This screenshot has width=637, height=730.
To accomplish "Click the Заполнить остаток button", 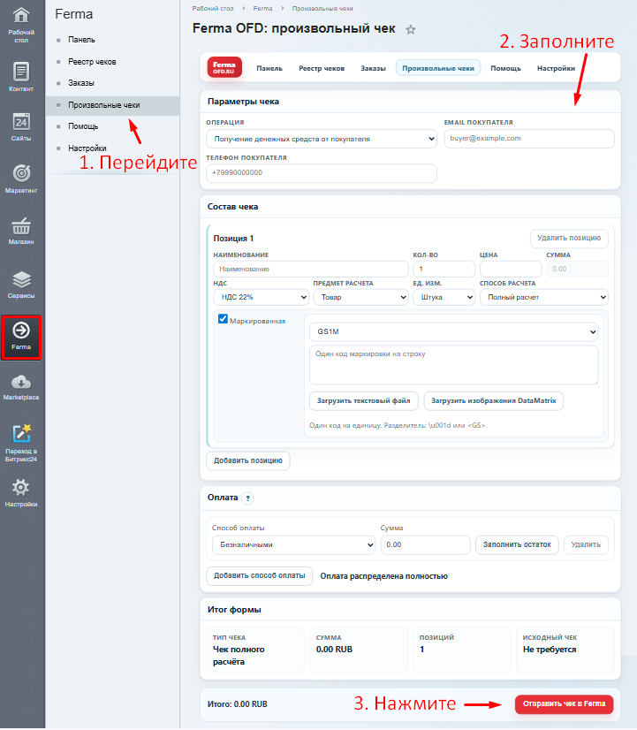I will point(517,544).
